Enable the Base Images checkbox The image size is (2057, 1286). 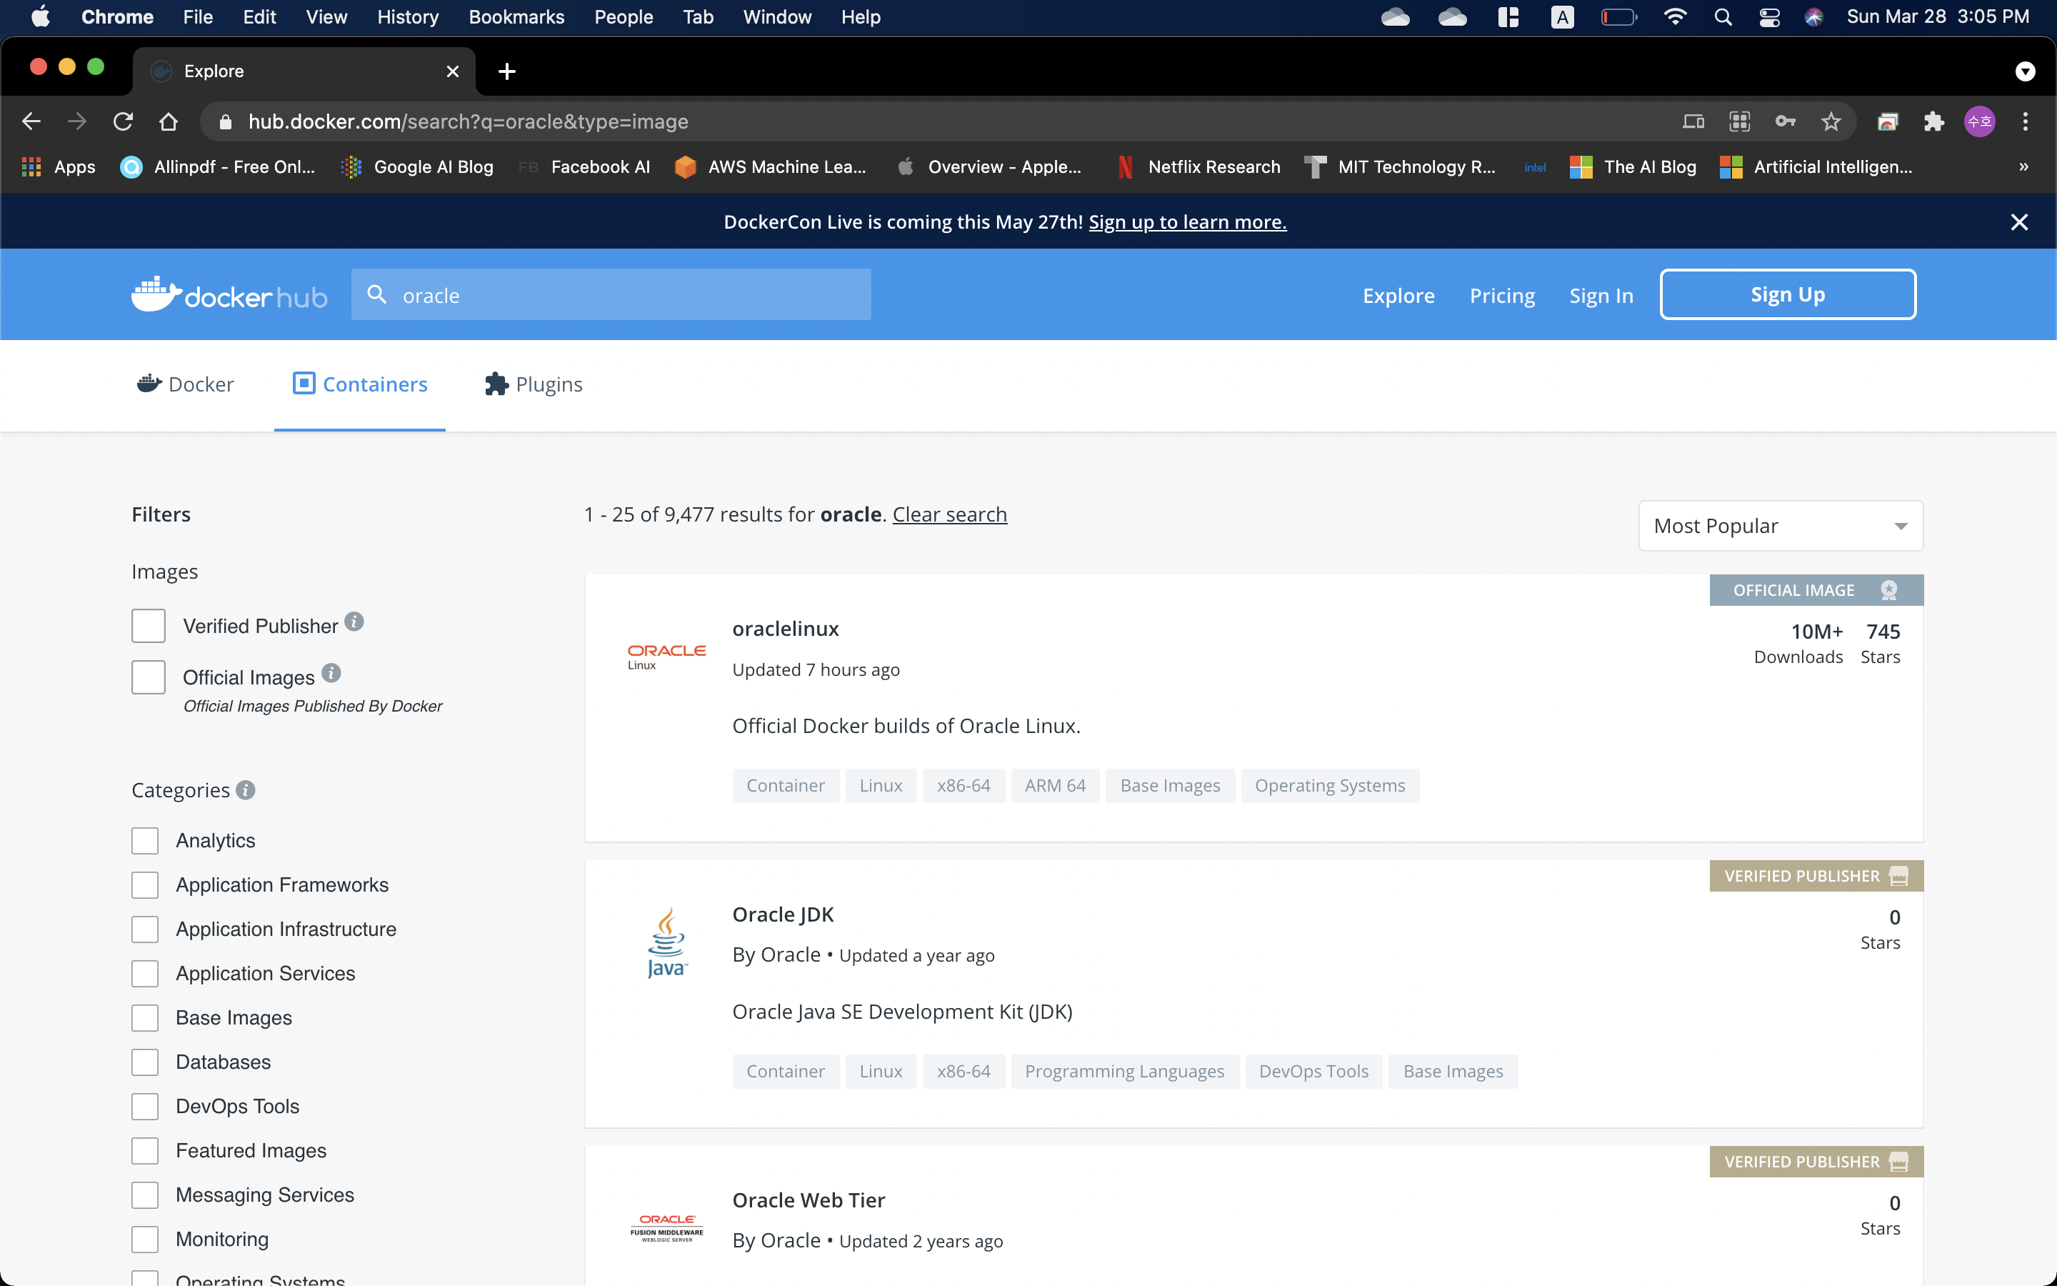[146, 1017]
